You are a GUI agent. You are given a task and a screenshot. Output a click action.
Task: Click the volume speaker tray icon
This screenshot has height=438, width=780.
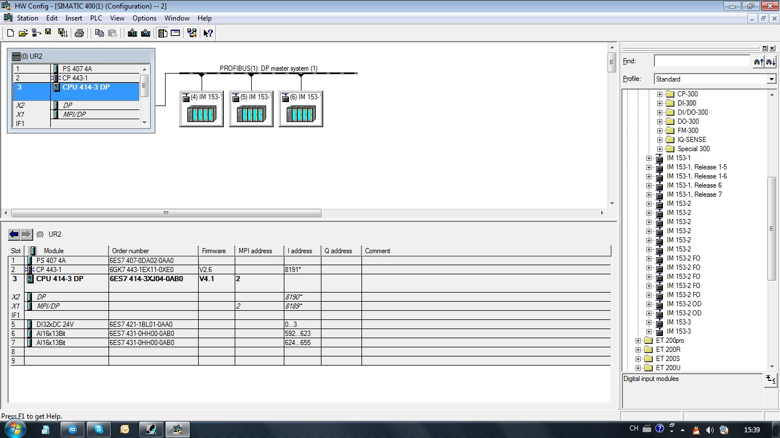710,429
